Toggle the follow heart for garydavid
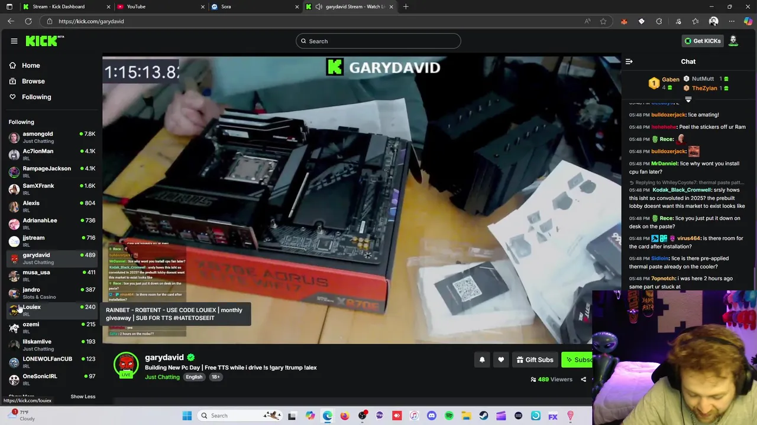 click(x=501, y=359)
